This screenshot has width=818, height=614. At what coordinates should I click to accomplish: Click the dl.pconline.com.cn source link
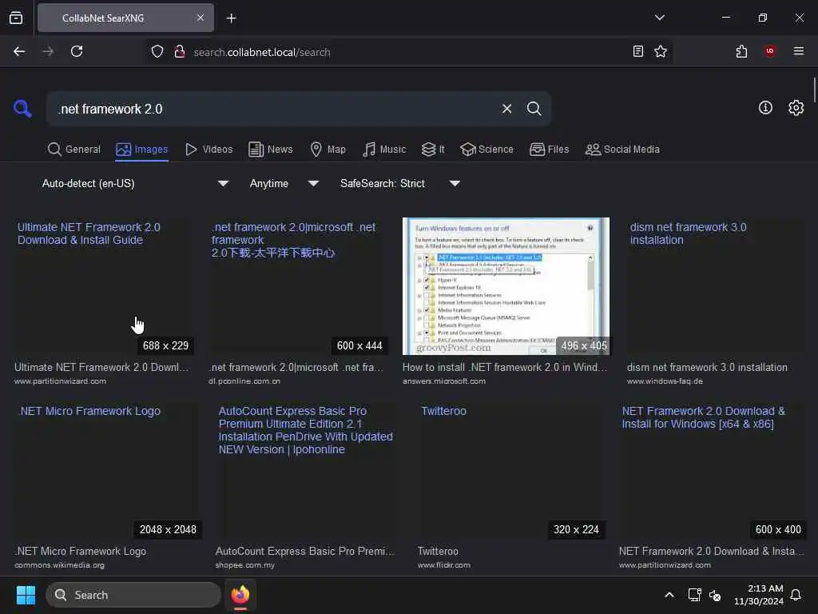(244, 381)
